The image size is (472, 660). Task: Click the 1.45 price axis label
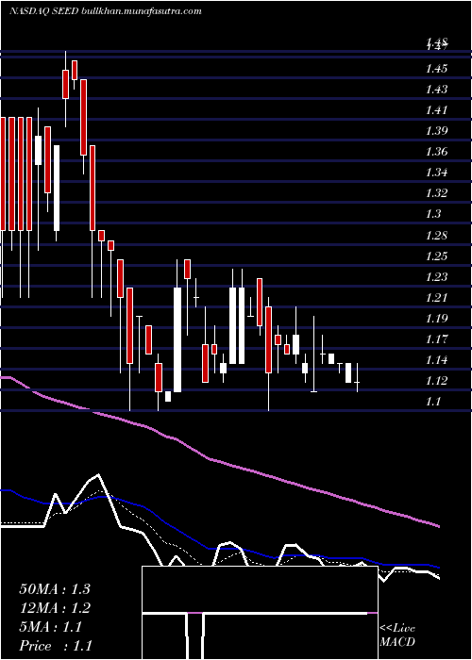[x=436, y=69]
